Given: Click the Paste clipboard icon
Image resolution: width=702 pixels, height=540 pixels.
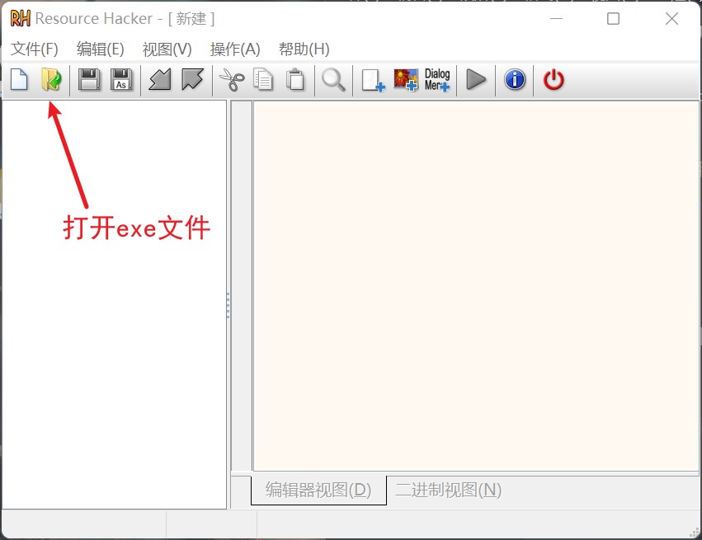Looking at the screenshot, I should coord(295,80).
